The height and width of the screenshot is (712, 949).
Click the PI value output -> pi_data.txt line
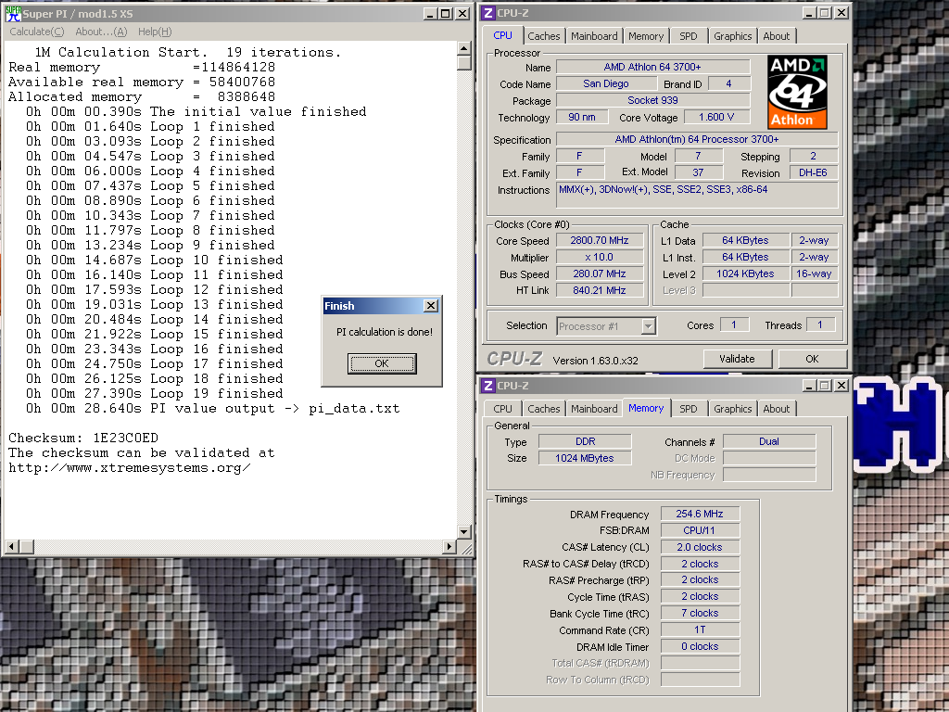[x=212, y=409]
